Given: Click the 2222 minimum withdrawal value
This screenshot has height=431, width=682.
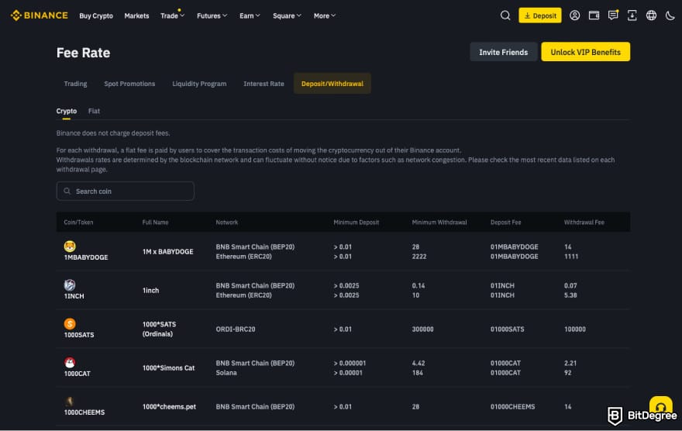Looking at the screenshot, I should (418, 257).
